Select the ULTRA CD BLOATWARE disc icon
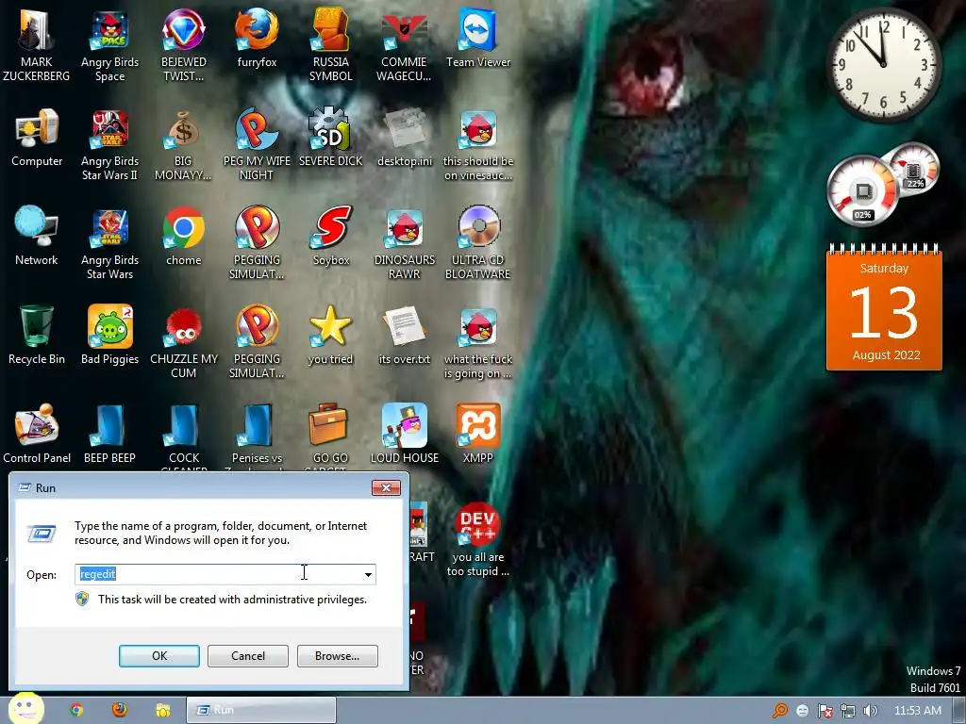 478,242
